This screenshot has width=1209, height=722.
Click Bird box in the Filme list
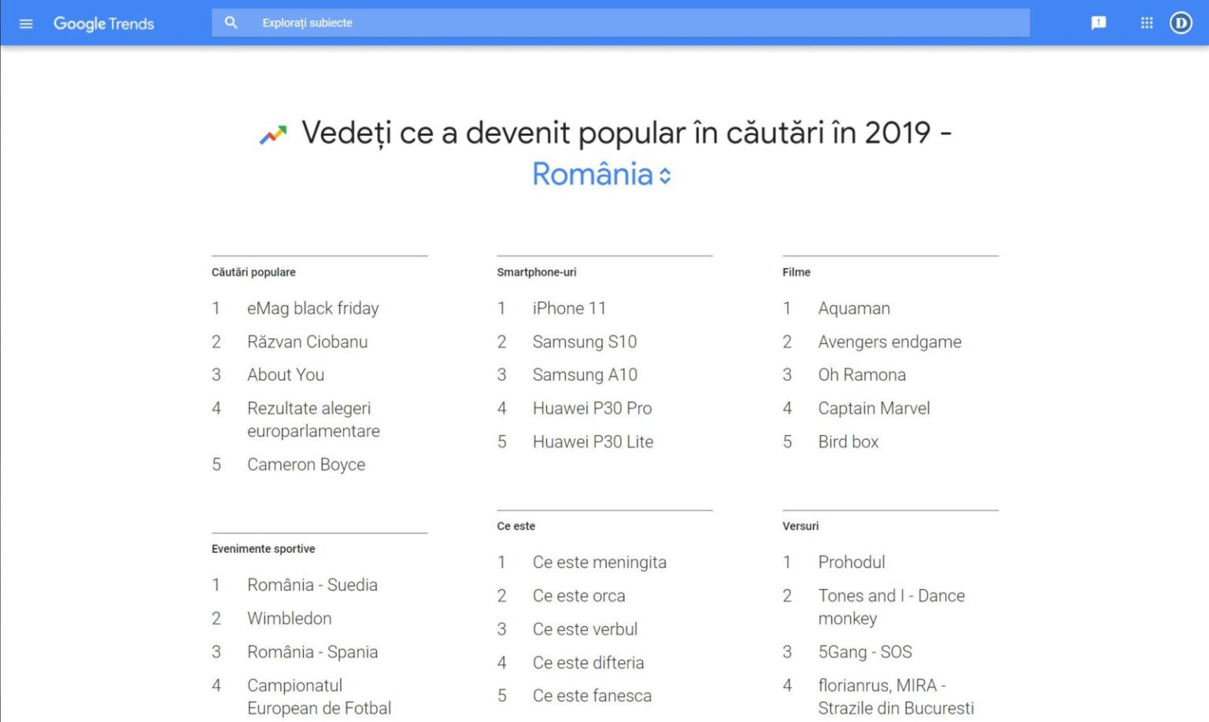[848, 442]
